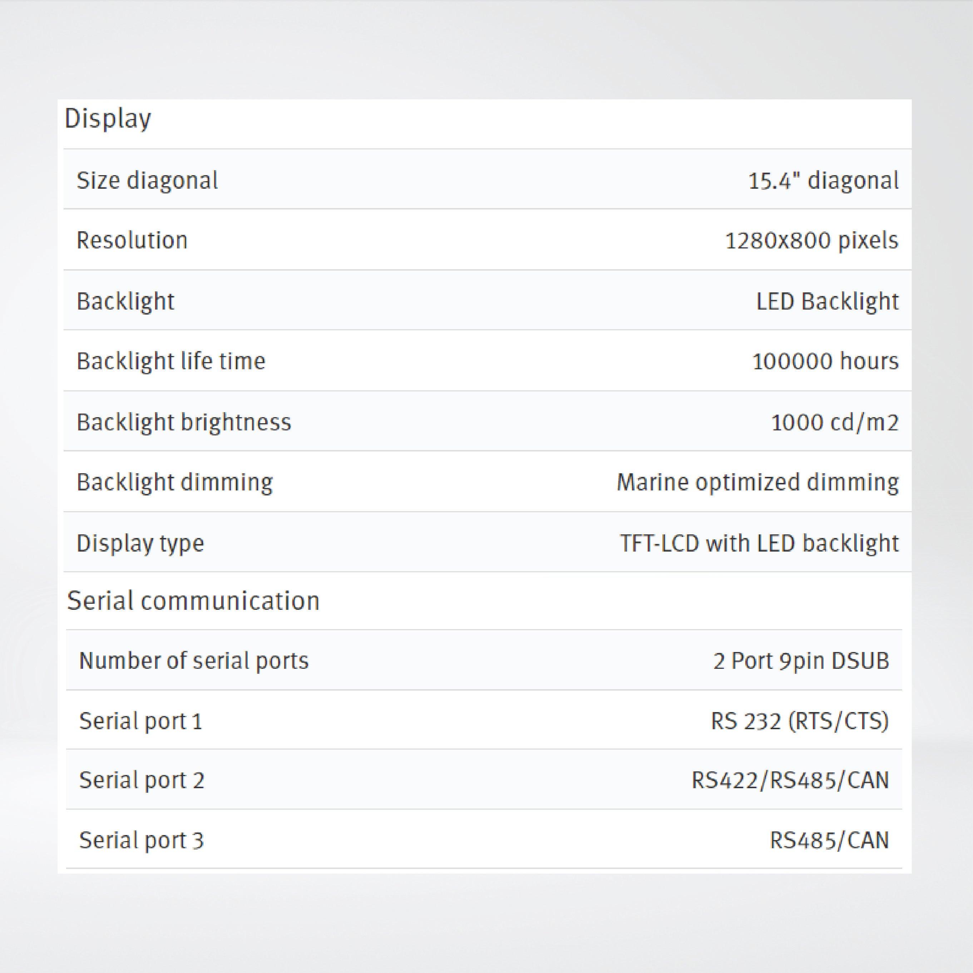
Task: Click the 2 Port 9pin DSUB value
Action: click(801, 661)
